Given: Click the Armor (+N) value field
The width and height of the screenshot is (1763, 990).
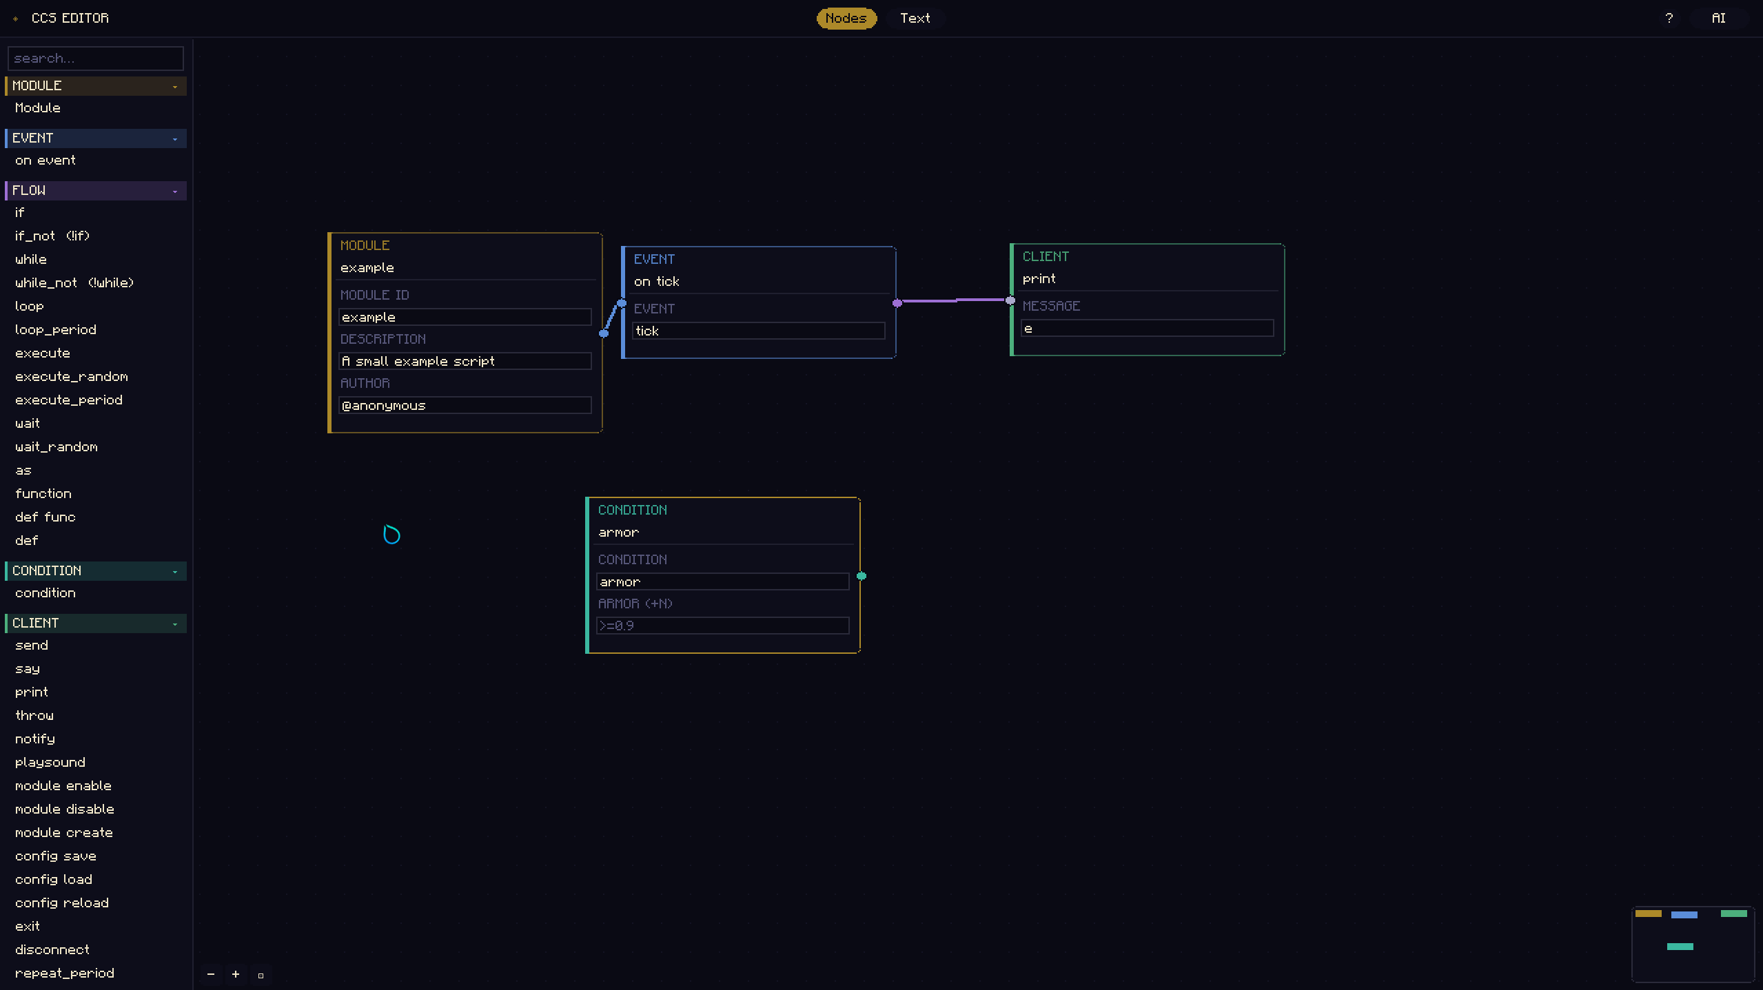Looking at the screenshot, I should [x=723, y=626].
